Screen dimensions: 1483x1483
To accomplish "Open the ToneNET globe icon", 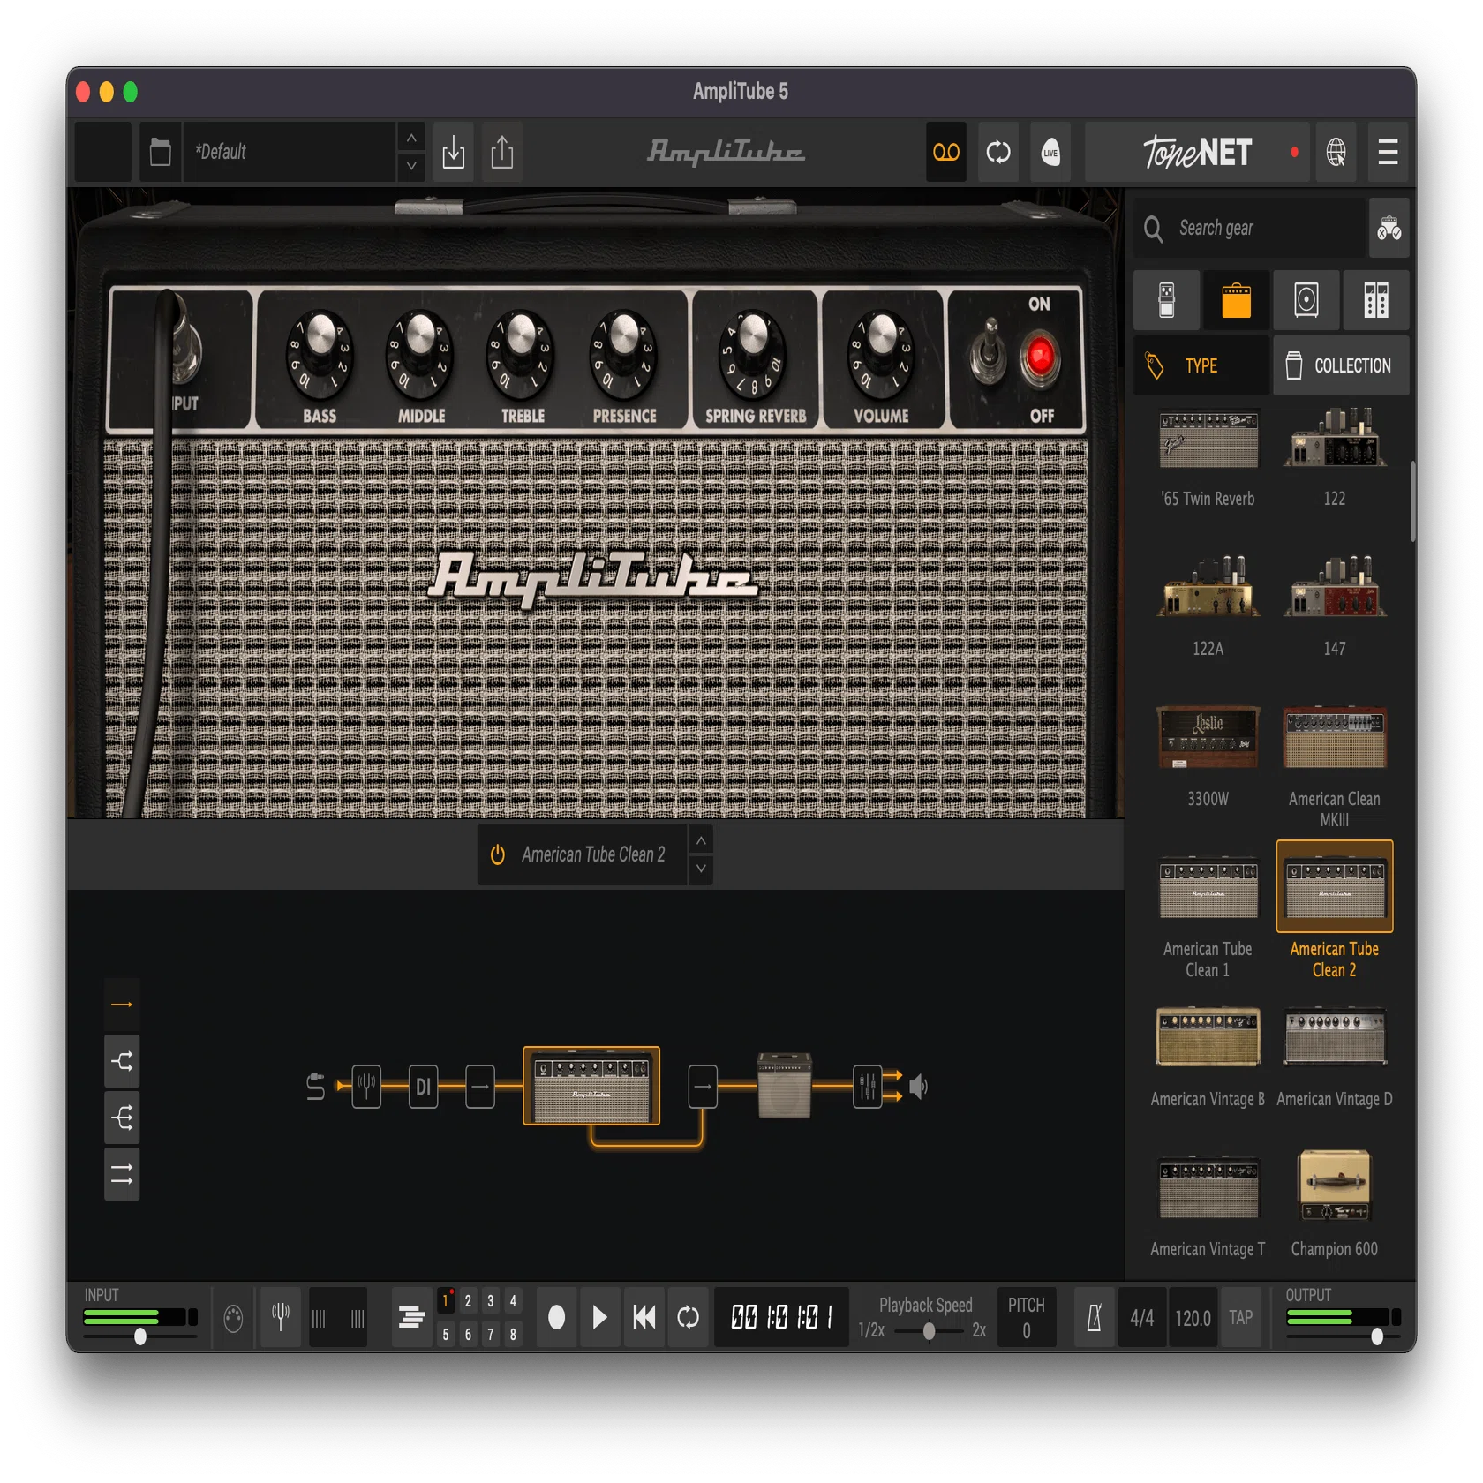I will [1336, 152].
